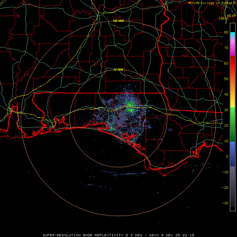Image resolution: width=237 pixels, height=237 pixels.
Task: Click the 10 value on the dBZ scale
Action: [226, 141]
